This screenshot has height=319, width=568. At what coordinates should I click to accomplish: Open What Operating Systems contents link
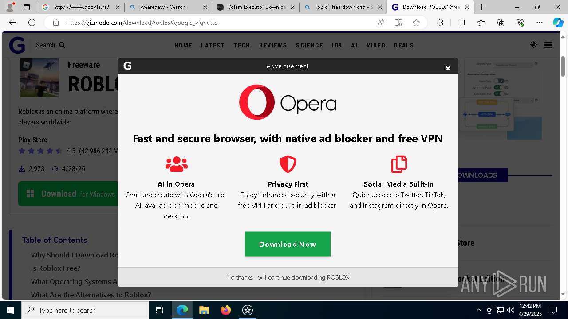click(74, 281)
